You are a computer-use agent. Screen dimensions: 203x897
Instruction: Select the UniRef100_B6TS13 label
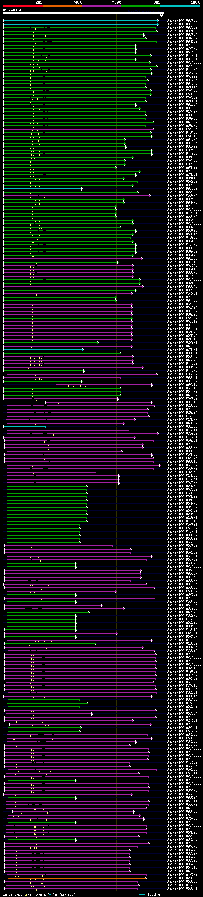[182, 388]
